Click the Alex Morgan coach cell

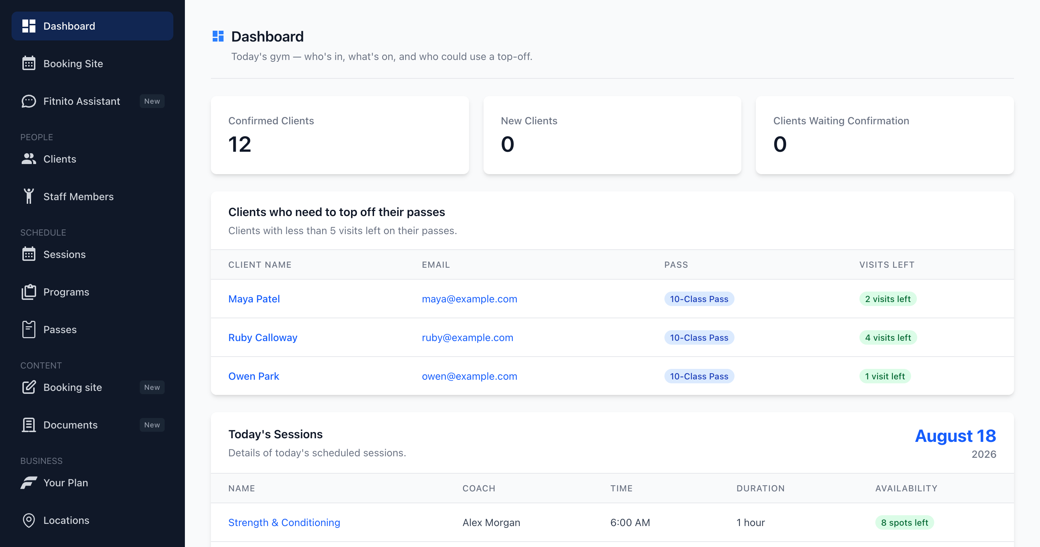coord(491,522)
